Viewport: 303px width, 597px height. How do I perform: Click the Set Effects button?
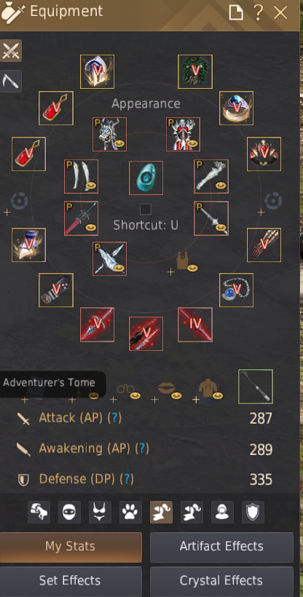tap(71, 581)
